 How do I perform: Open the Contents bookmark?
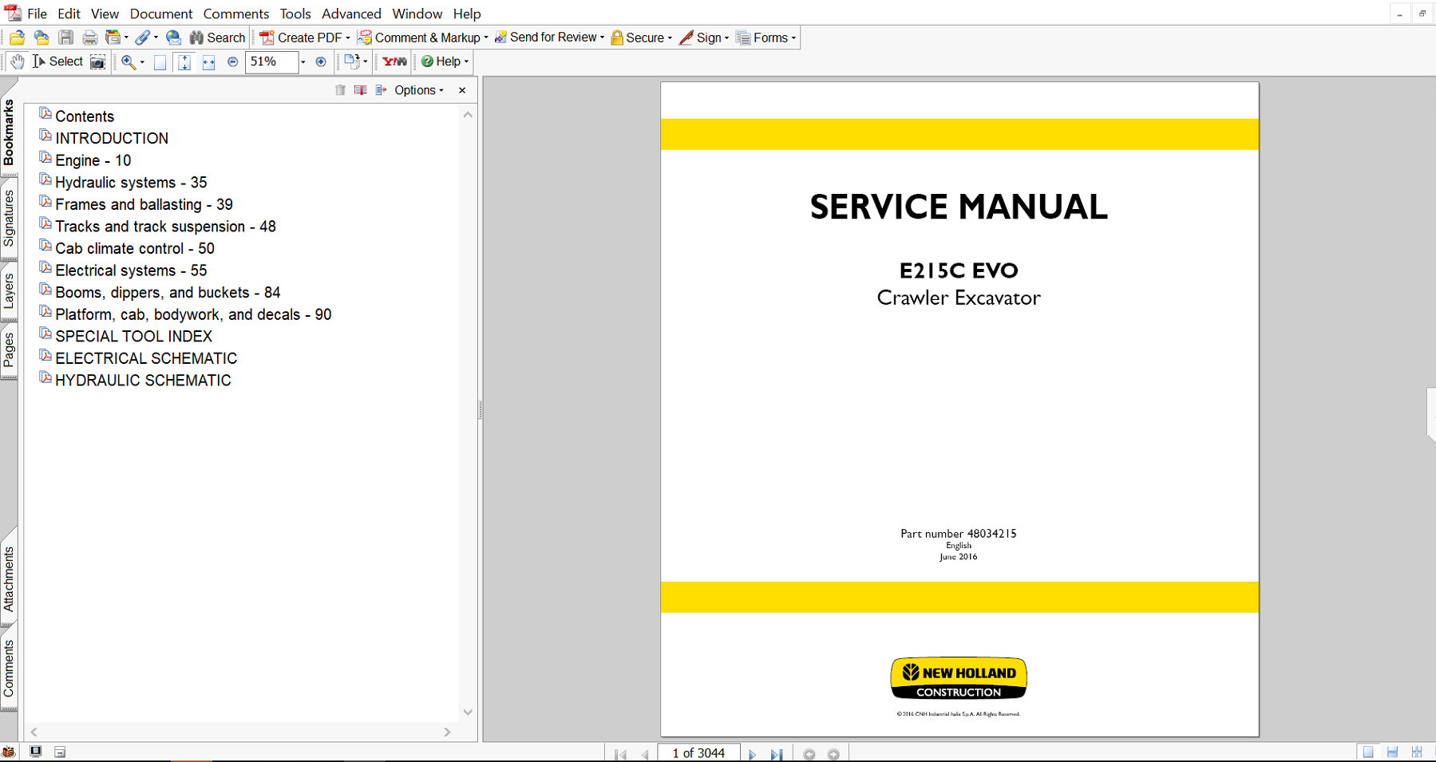click(85, 116)
